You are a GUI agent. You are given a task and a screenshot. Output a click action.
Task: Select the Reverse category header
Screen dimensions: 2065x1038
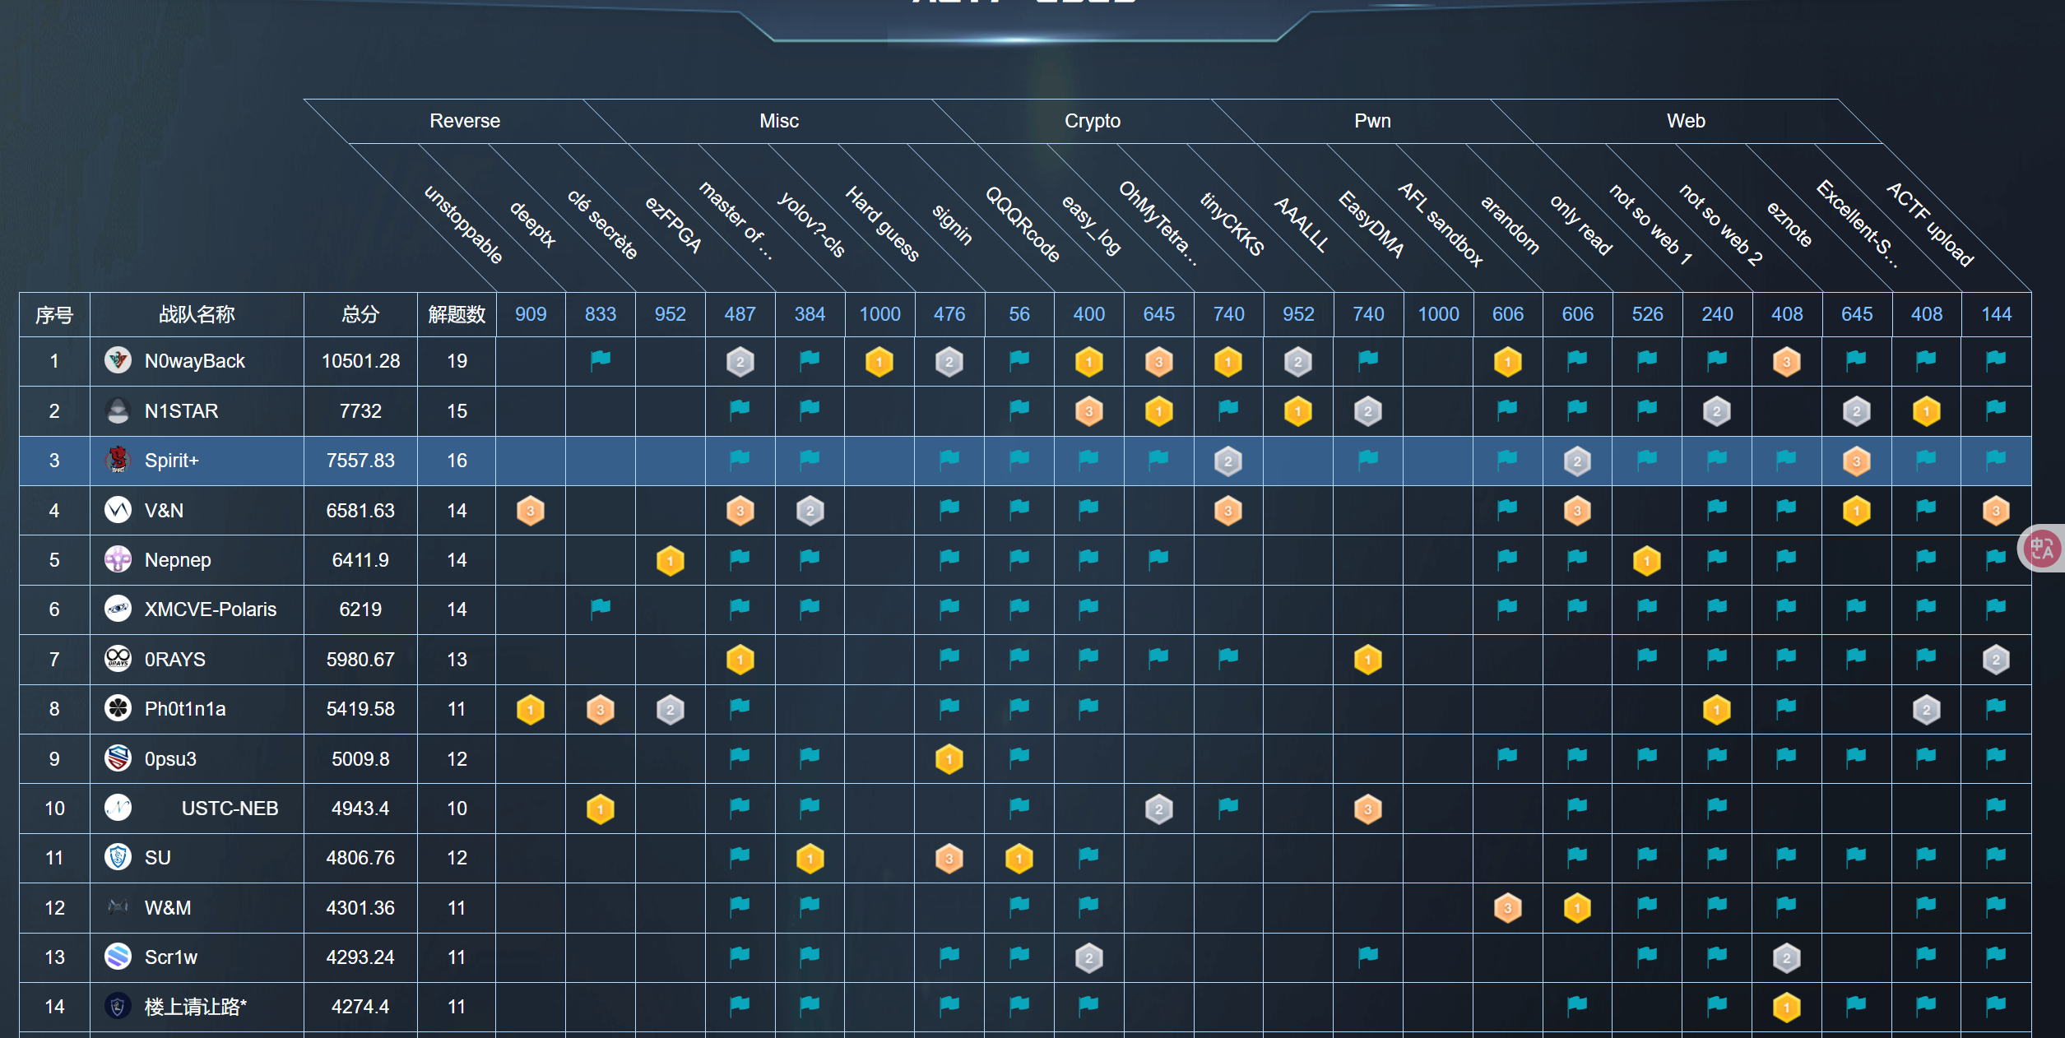point(465,121)
